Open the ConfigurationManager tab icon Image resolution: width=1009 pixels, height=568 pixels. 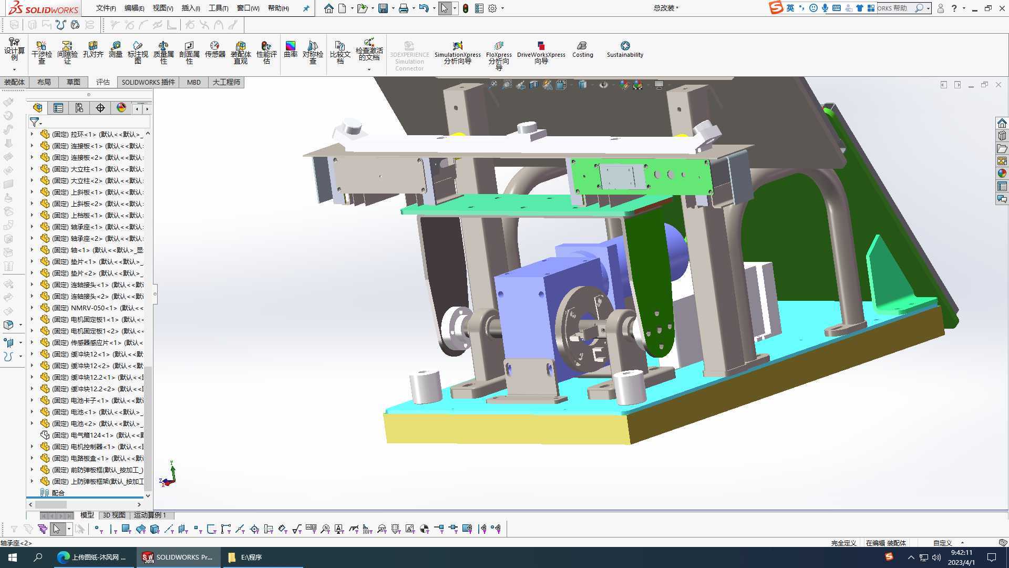(x=79, y=108)
